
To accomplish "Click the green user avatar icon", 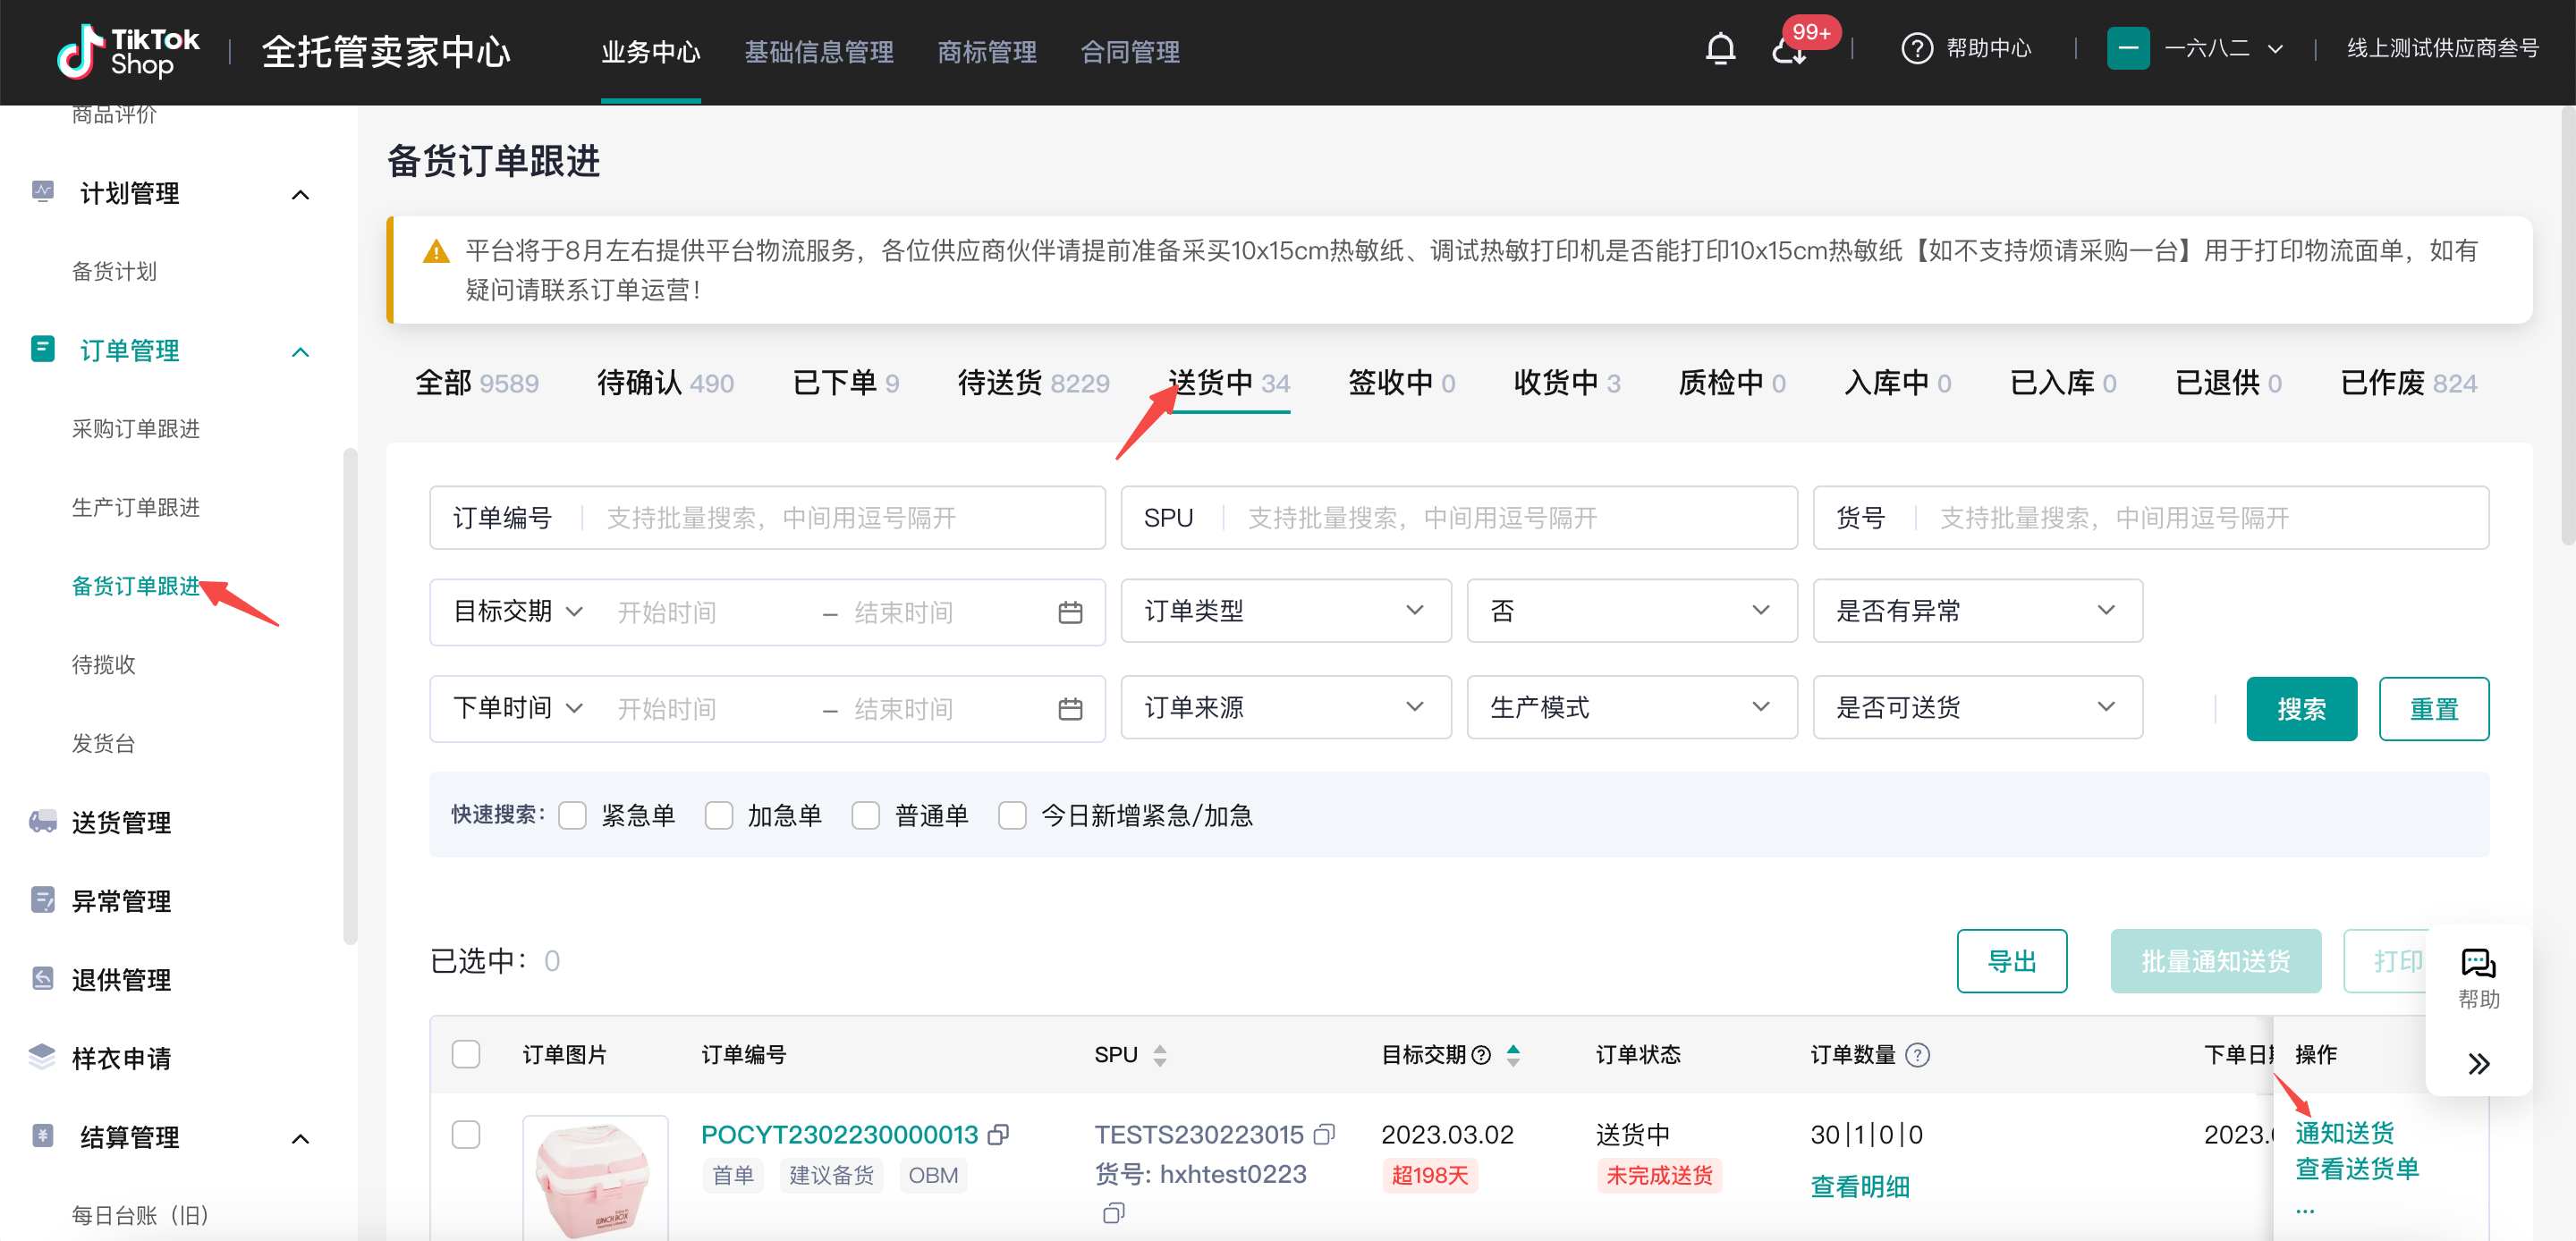I will click(2128, 49).
